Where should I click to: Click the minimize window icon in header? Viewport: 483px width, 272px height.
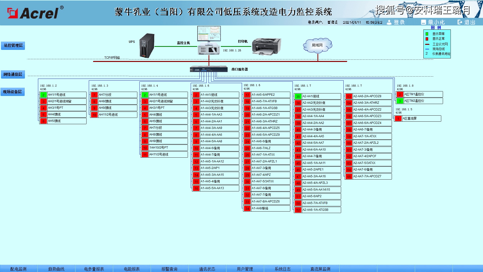click(423, 22)
